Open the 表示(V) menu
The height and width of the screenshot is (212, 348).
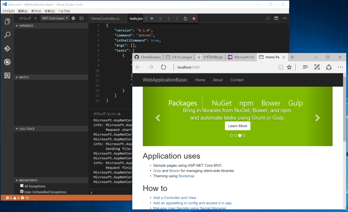[x=36, y=11]
